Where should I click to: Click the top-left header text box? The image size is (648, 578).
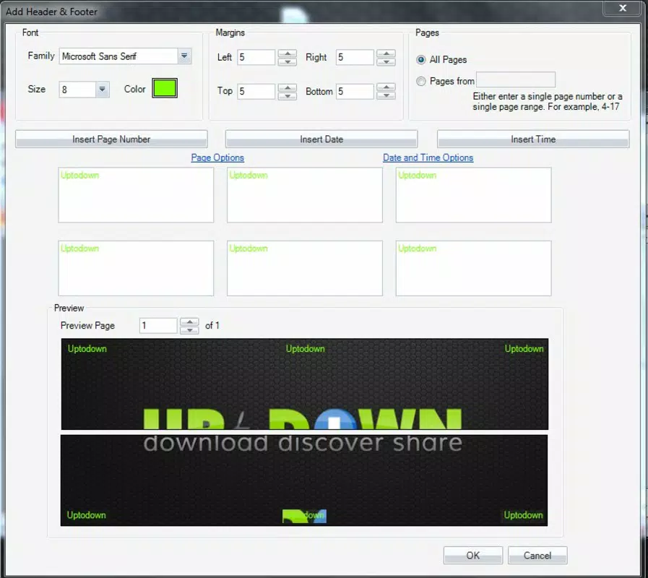click(136, 195)
